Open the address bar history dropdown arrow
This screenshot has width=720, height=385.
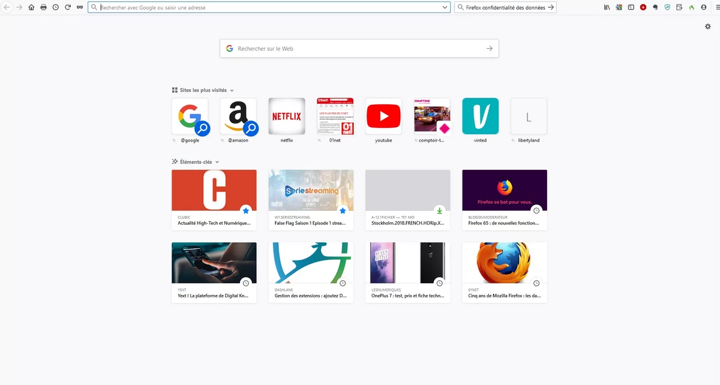[x=445, y=7]
